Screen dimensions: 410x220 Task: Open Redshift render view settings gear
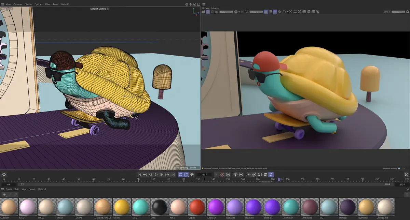pos(407,12)
